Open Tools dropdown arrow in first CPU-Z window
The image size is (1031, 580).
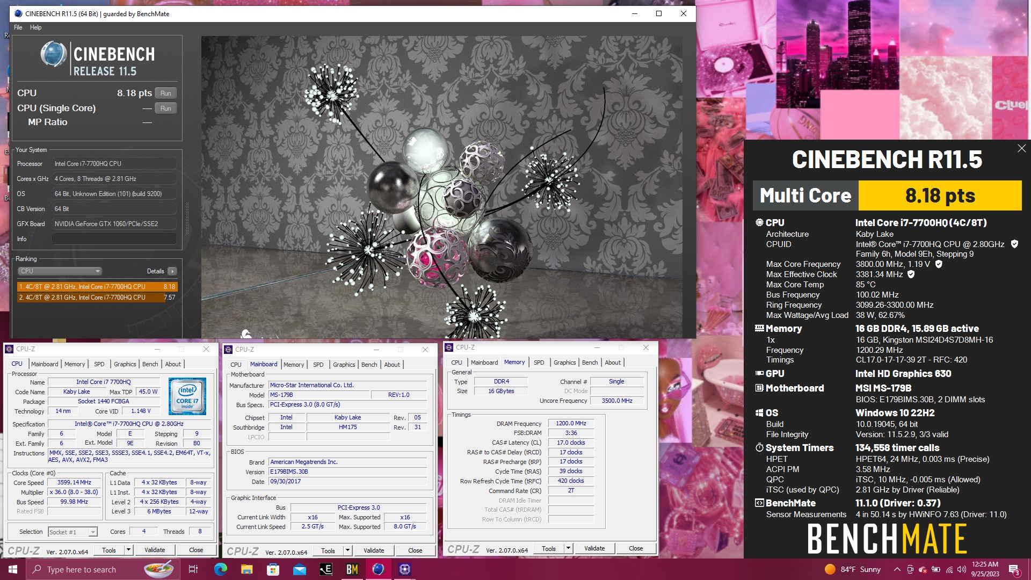tap(128, 550)
